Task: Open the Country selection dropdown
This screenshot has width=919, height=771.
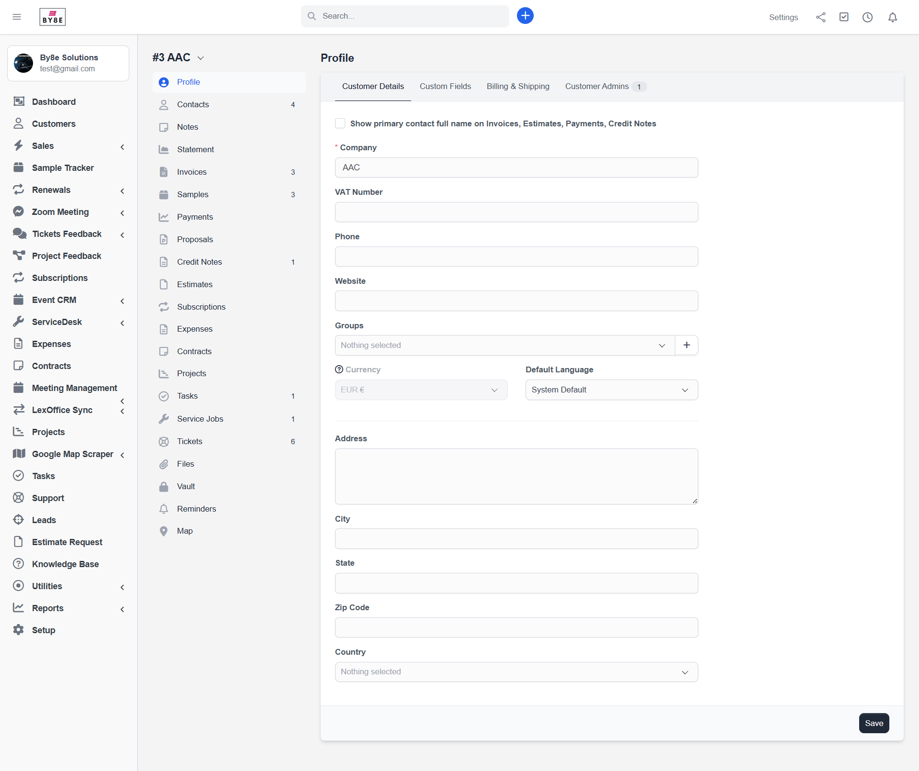Action: (x=516, y=672)
